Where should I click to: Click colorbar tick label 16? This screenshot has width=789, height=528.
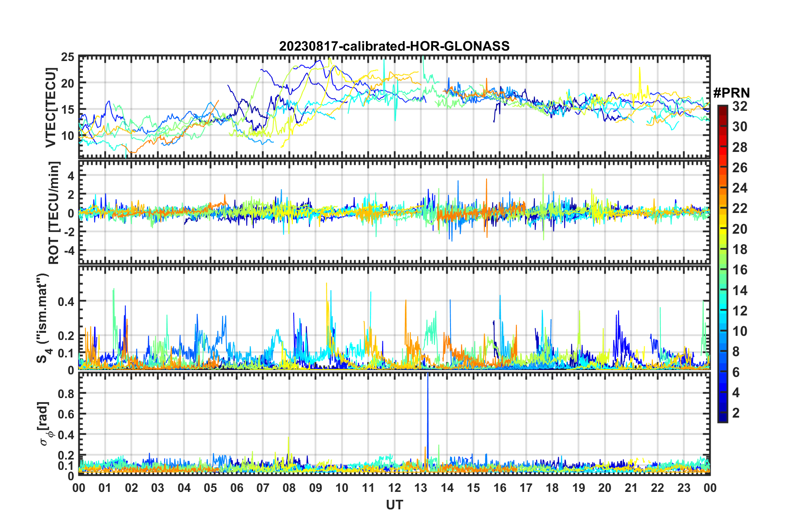(740, 270)
